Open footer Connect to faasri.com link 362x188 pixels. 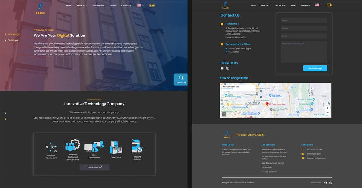[316, 158]
